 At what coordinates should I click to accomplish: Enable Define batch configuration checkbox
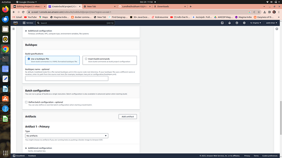click(x=26, y=102)
